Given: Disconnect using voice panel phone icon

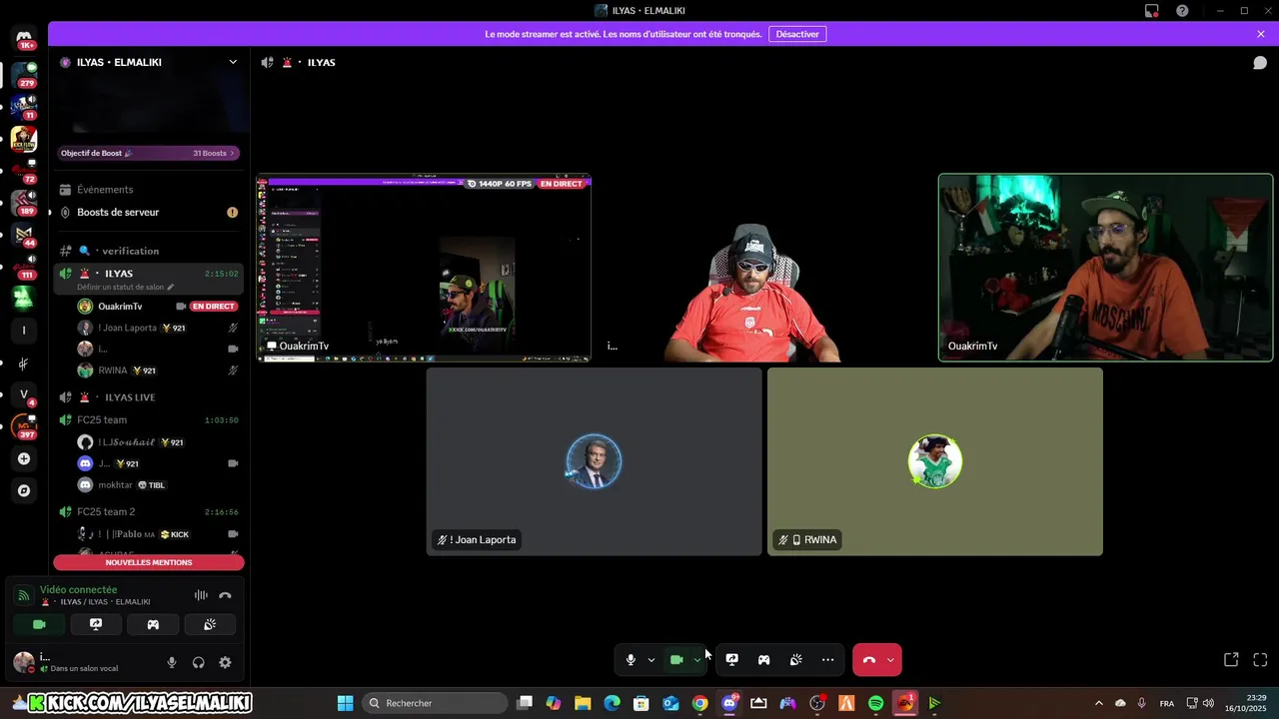Looking at the screenshot, I should pyautogui.click(x=225, y=595).
